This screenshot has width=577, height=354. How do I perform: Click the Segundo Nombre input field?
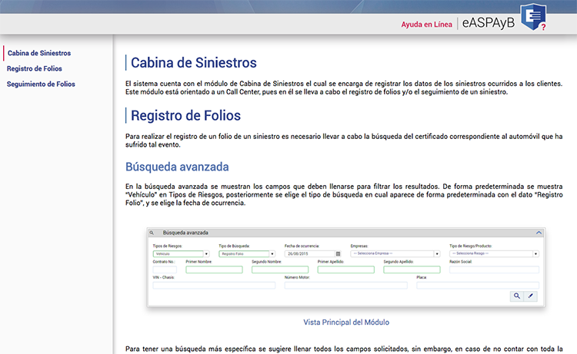point(280,270)
